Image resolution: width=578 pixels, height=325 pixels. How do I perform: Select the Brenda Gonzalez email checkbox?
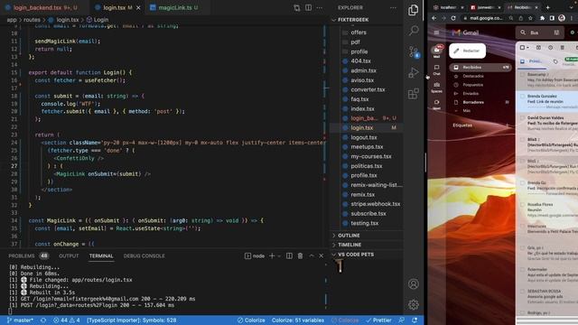click(x=522, y=97)
